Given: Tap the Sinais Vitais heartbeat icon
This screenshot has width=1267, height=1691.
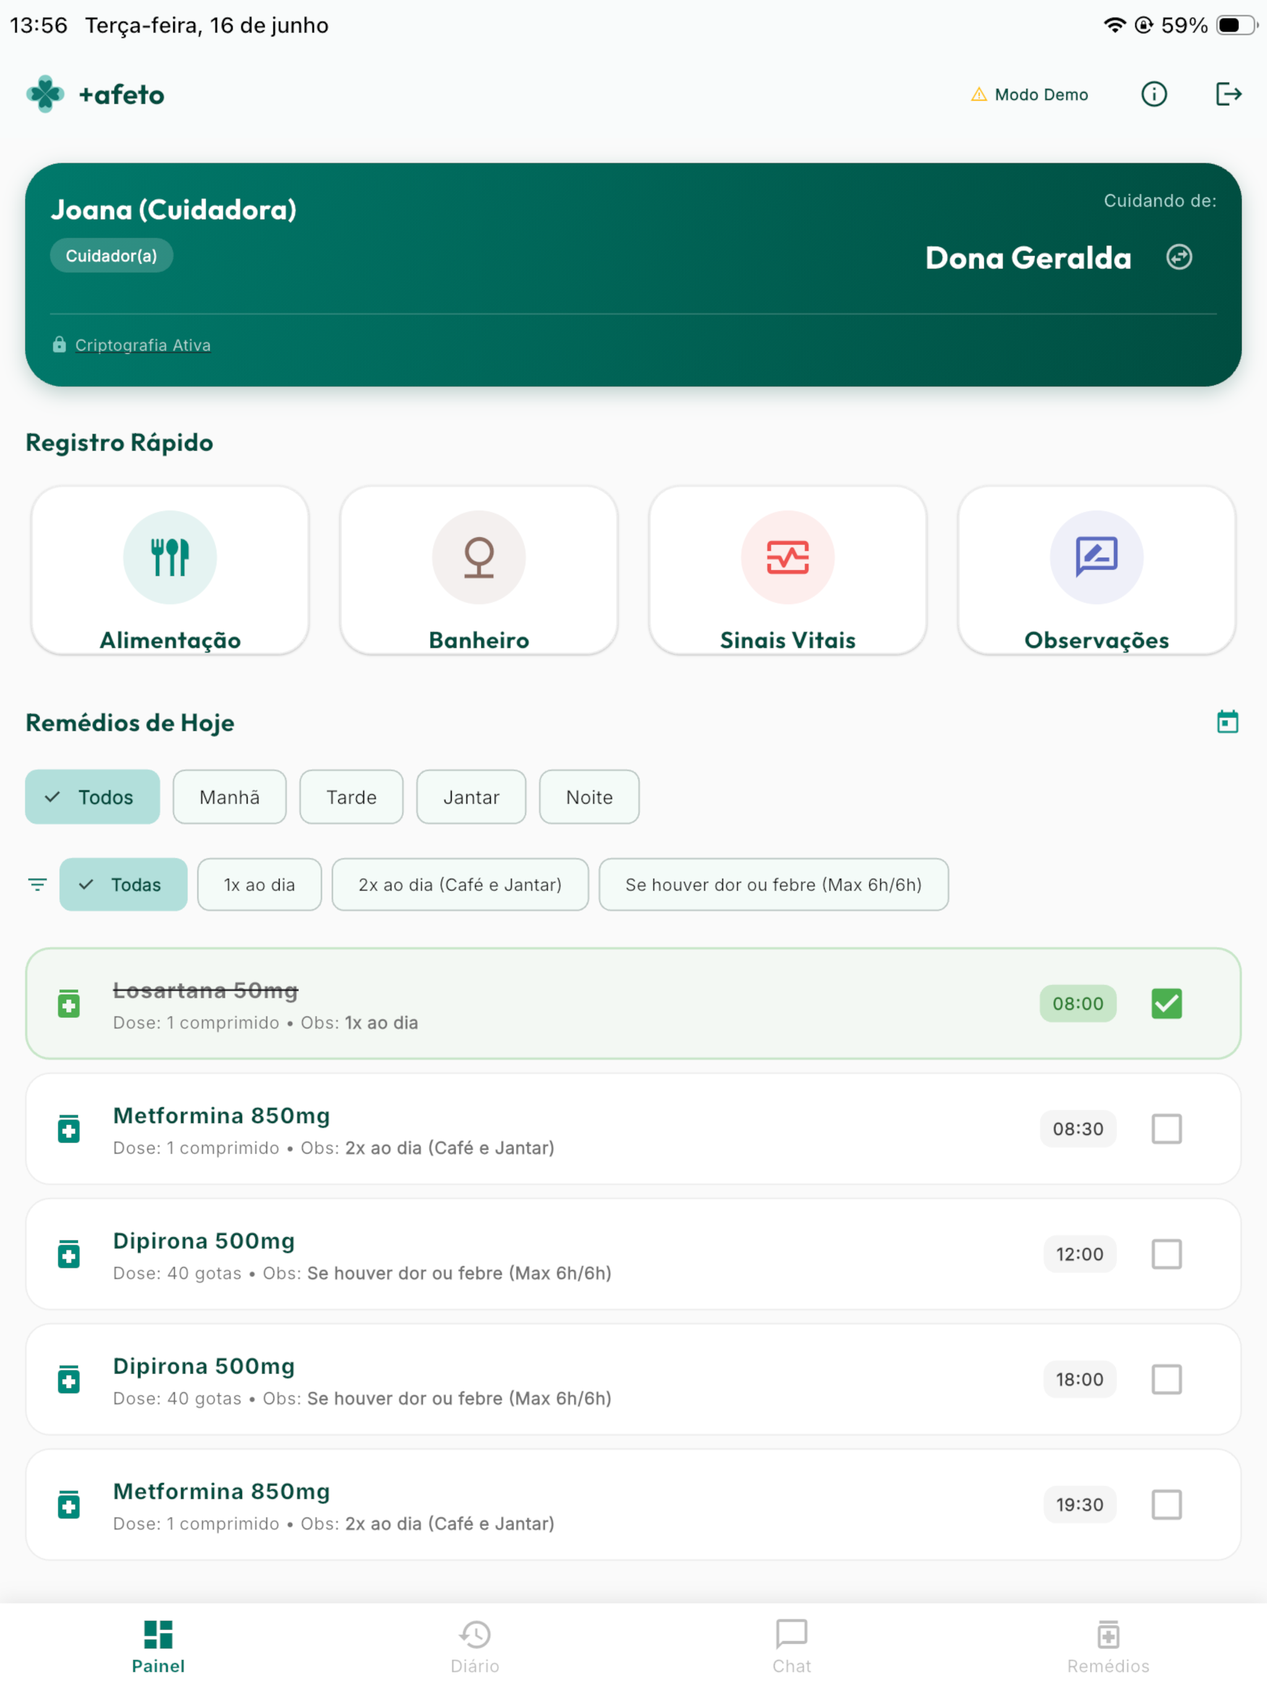Looking at the screenshot, I should 788,556.
